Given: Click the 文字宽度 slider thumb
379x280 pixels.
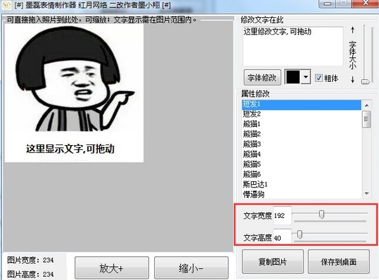Looking at the screenshot, I should tap(321, 214).
